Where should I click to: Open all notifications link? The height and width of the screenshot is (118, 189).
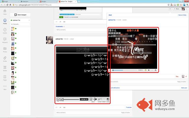(x=115, y=88)
